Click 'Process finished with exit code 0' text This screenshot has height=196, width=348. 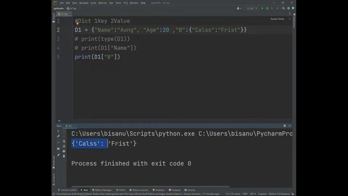pos(131,163)
